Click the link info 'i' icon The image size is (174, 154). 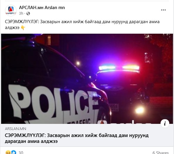(165, 124)
